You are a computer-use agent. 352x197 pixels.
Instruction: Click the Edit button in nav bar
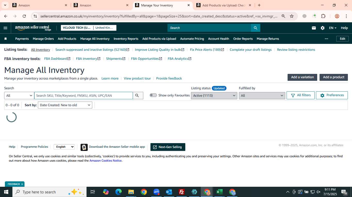point(342,39)
